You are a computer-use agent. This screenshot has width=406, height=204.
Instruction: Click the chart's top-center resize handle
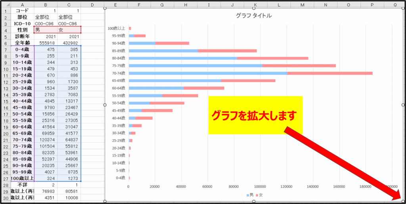254,8
